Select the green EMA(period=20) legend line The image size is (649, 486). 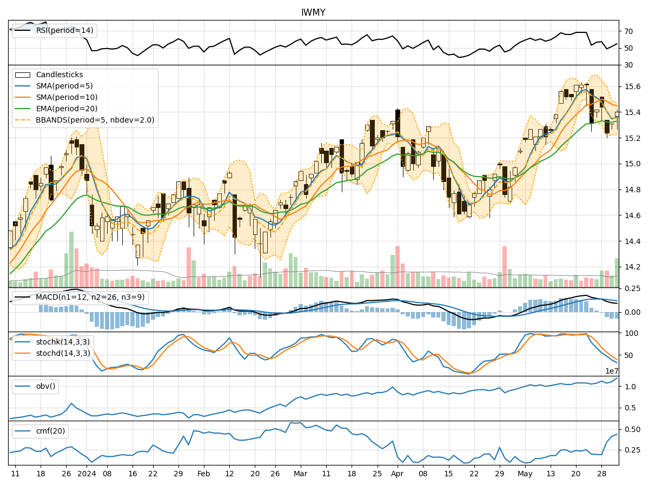point(23,109)
